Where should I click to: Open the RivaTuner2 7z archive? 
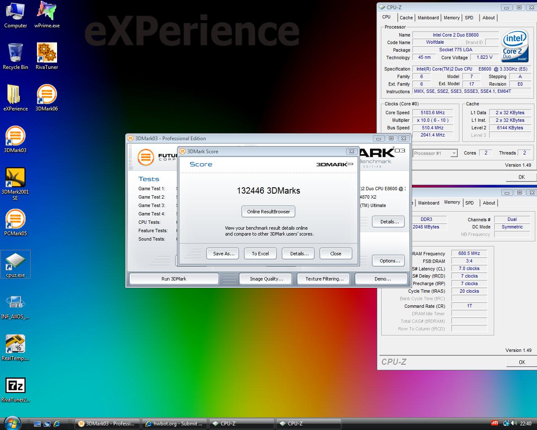coord(15,389)
